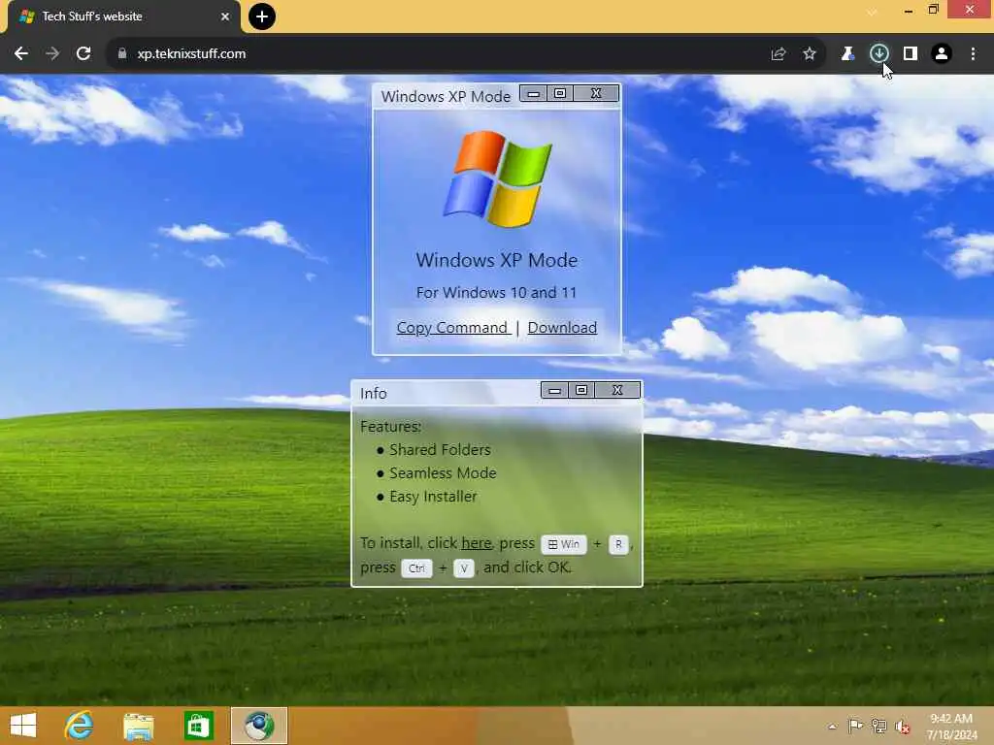This screenshot has width=994, height=745.
Task: Open the browser downloads icon
Action: tap(878, 54)
